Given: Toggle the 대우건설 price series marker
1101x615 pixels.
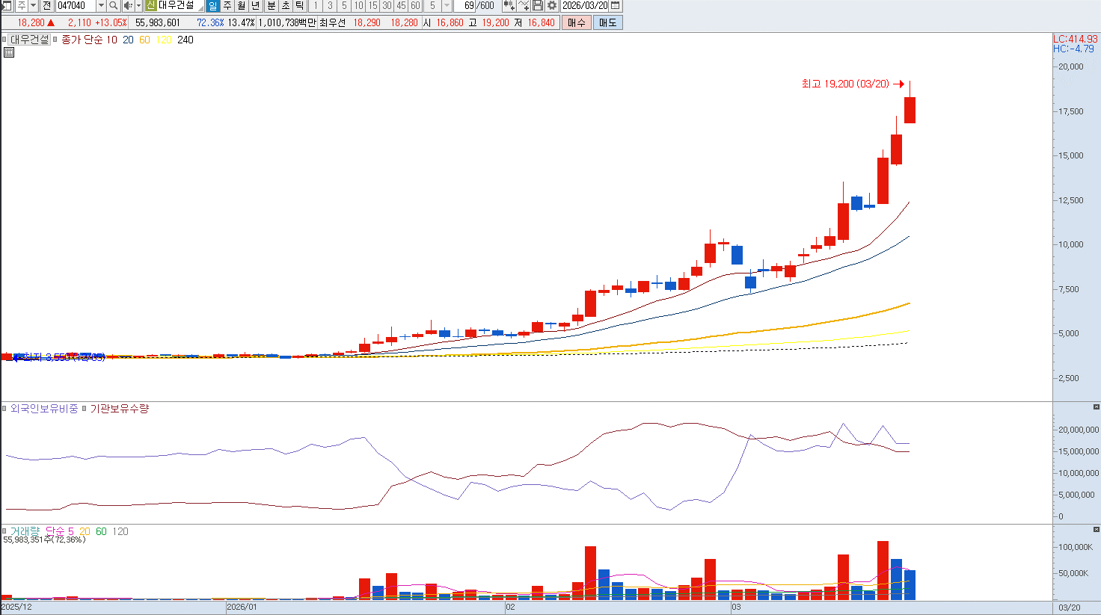Looking at the screenshot, I should pos(4,40).
